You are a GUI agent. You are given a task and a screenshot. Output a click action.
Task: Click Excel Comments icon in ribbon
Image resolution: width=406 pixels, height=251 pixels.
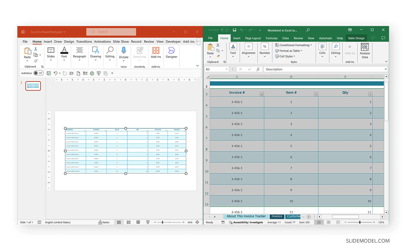(x=383, y=38)
